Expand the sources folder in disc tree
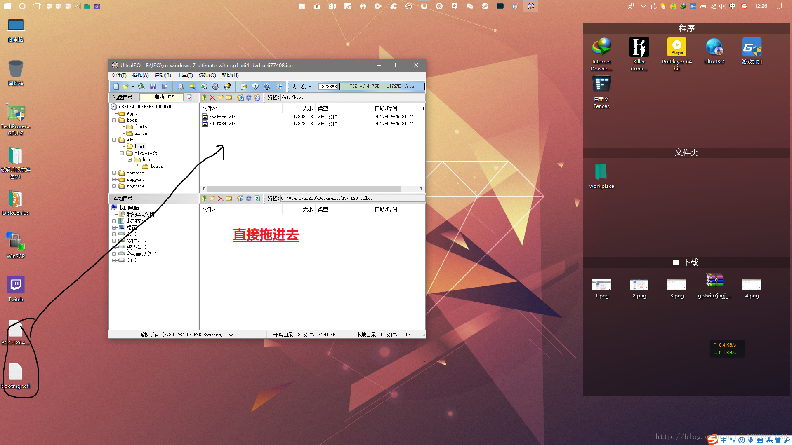792x445 pixels. 114,173
